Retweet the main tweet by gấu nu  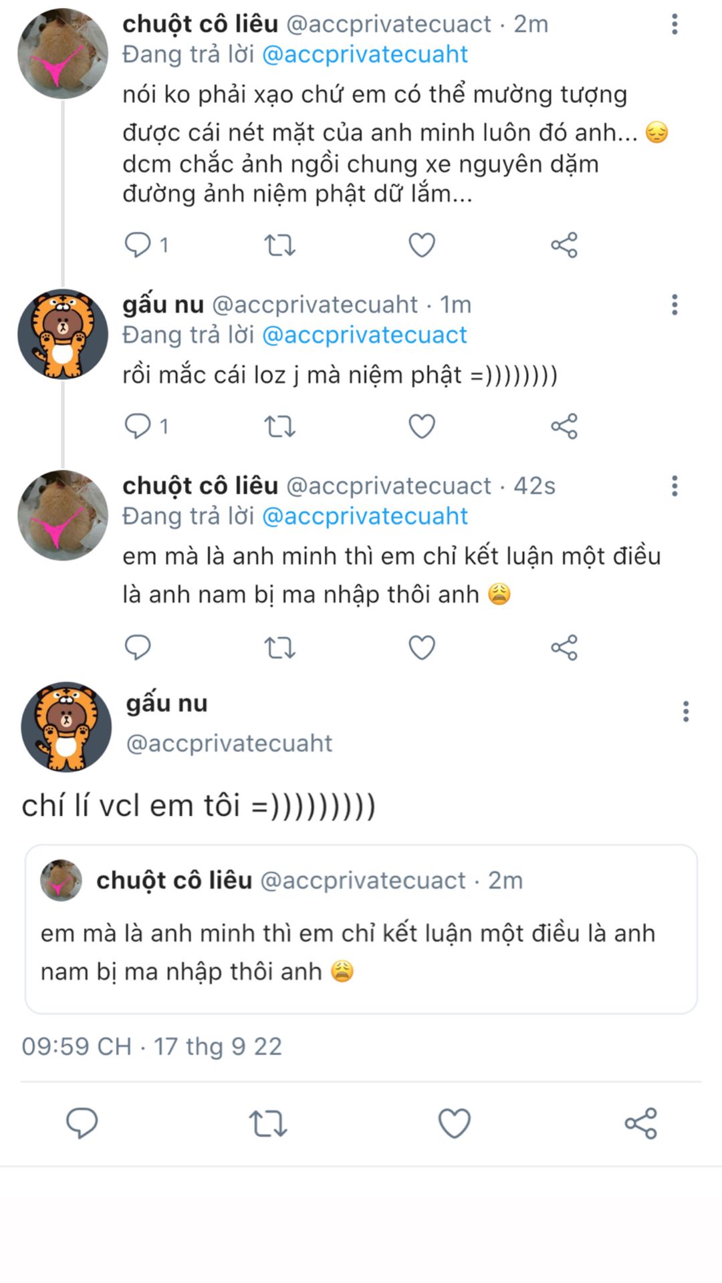pyautogui.click(x=267, y=1123)
